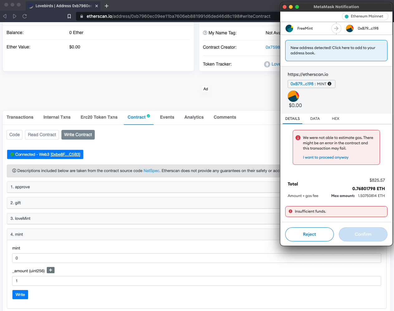394x311 pixels.
Task: Click the Read Contract button
Action: coord(42,135)
